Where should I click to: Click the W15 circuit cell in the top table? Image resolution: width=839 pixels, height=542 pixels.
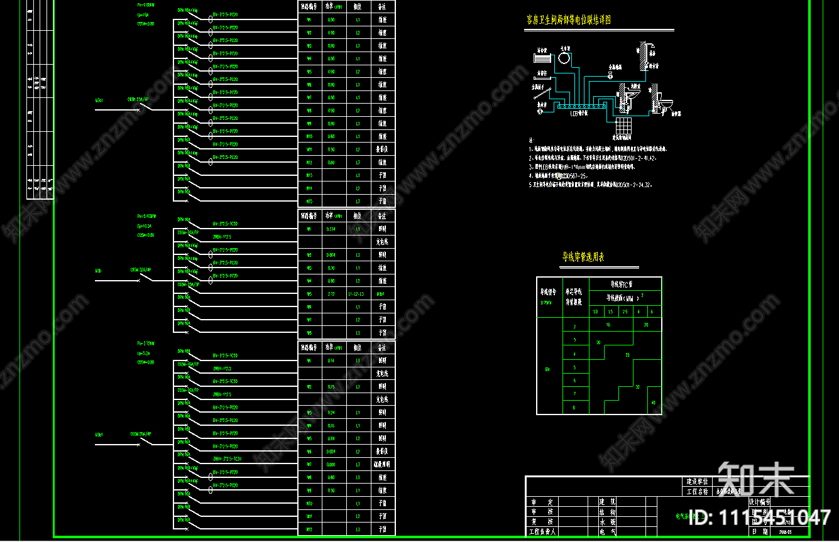click(x=309, y=201)
